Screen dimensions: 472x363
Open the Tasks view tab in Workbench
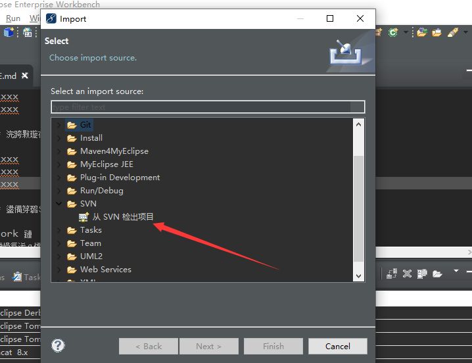(x=26, y=277)
